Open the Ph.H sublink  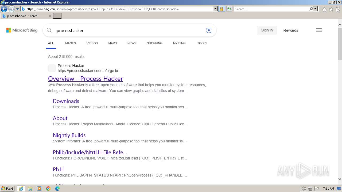point(58,169)
